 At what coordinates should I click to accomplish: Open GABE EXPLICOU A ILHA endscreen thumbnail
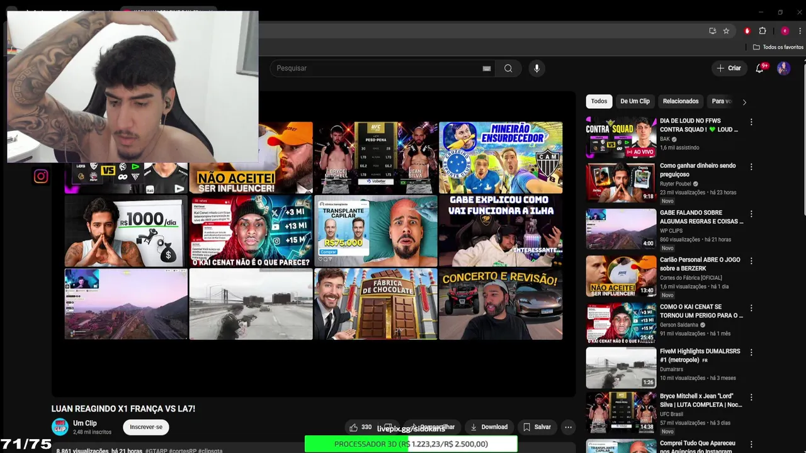click(x=501, y=231)
